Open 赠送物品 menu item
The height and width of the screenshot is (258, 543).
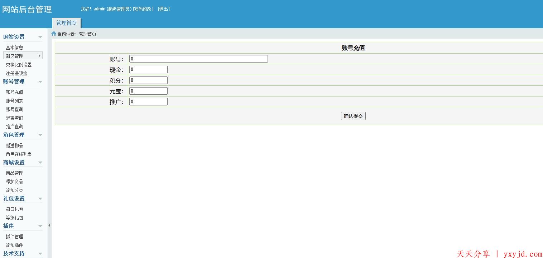point(14,145)
